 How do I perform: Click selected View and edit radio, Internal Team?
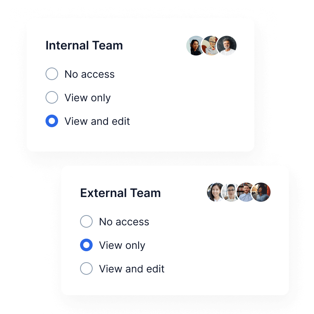[52, 121]
